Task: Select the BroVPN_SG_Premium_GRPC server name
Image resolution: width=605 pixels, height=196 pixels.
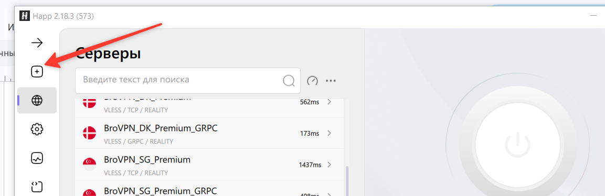Action: click(x=161, y=190)
